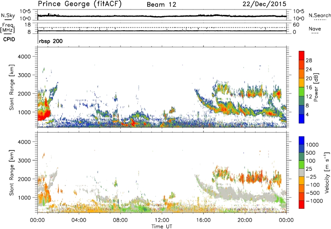
Task: Pick the red bottom segment of Velocity colorbar
Action: click(302, 205)
